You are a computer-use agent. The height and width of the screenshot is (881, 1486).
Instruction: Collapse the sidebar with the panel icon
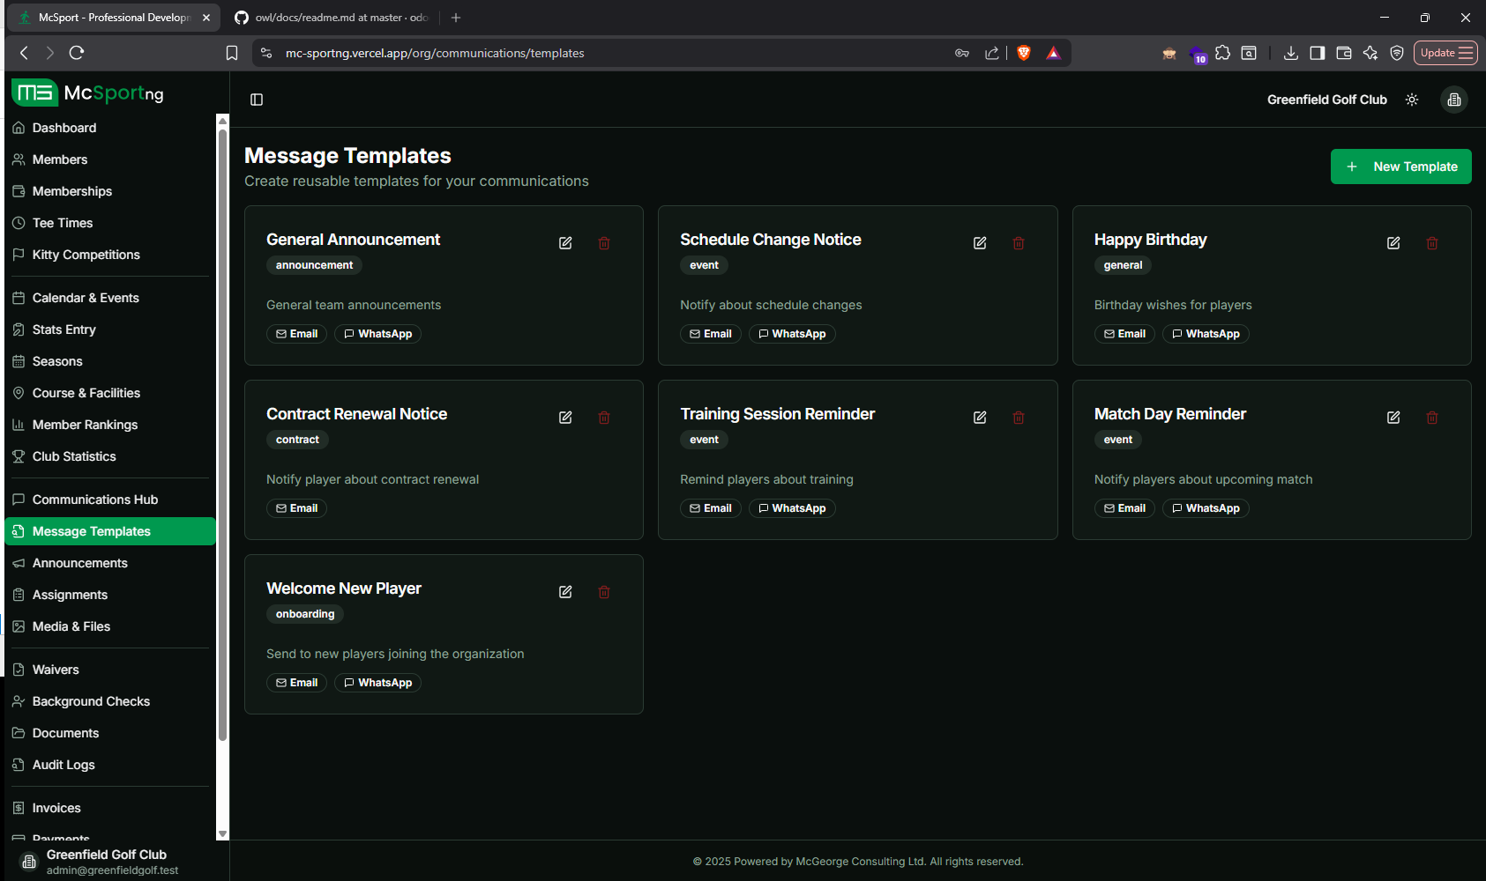[x=256, y=99]
